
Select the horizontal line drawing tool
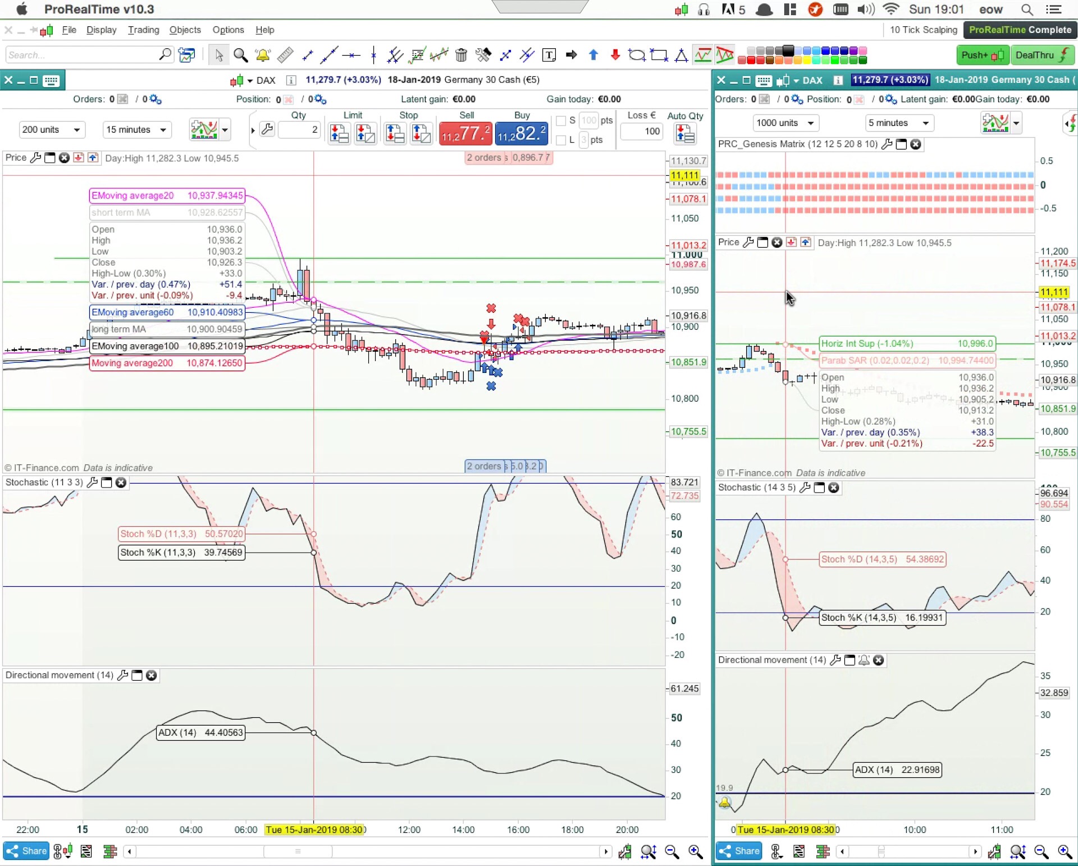point(351,55)
